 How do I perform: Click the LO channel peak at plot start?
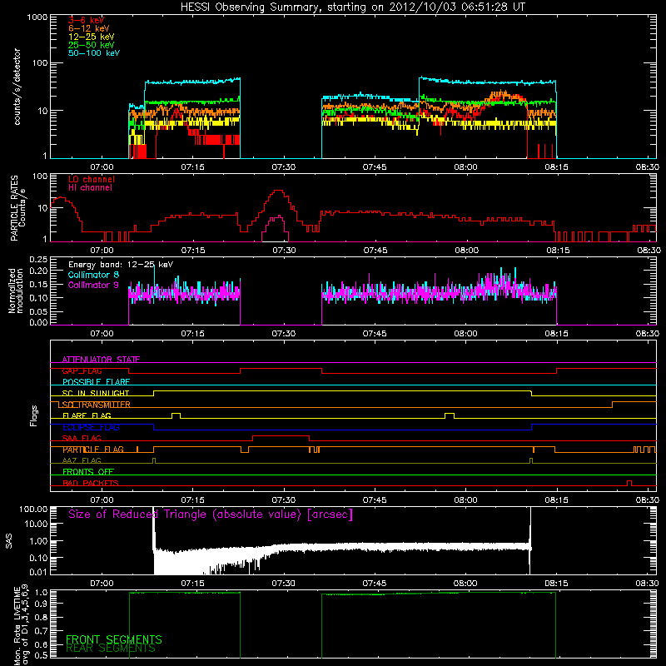click(61, 198)
